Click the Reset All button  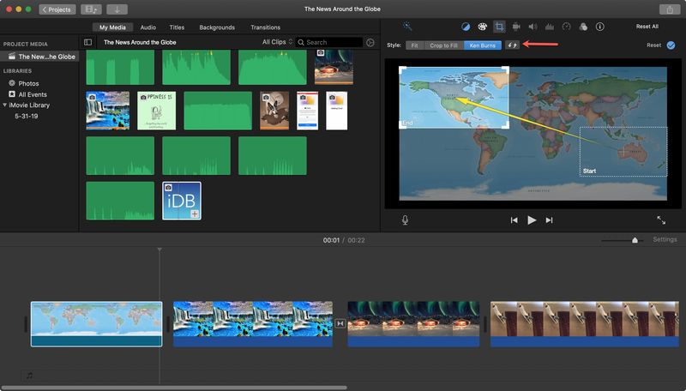(x=647, y=27)
